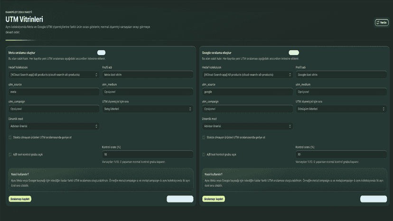Click the Meta Kontrol oranı (%) field
Image resolution: width=393 pixels, height=221 pixels.
click(147, 154)
